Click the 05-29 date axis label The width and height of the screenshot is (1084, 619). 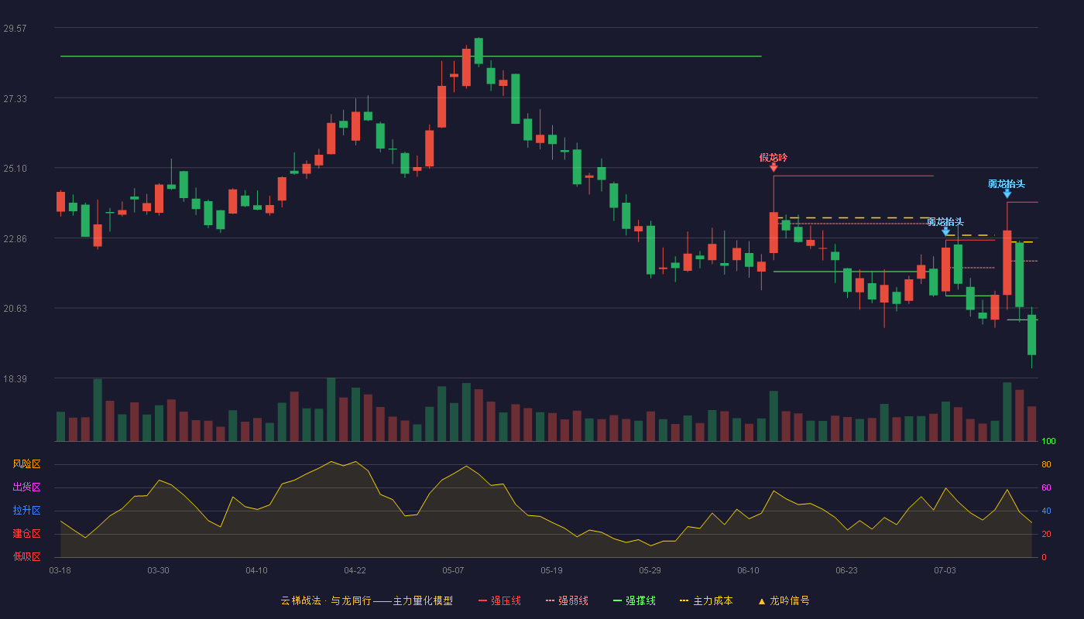click(x=650, y=570)
